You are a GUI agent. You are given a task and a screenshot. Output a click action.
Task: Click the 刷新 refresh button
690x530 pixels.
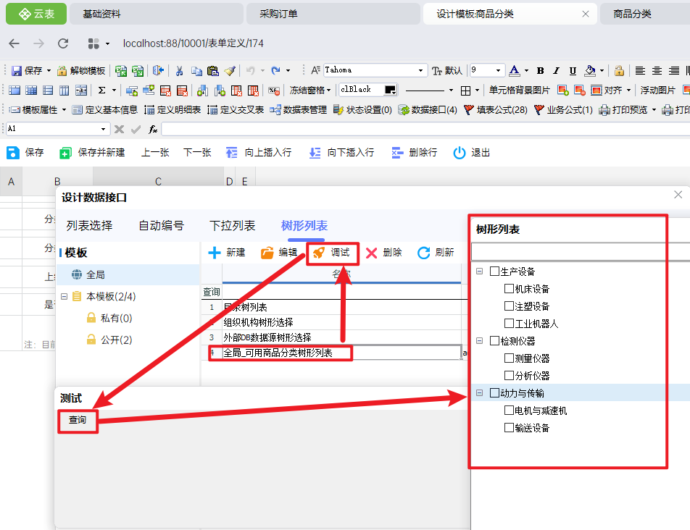click(x=436, y=253)
